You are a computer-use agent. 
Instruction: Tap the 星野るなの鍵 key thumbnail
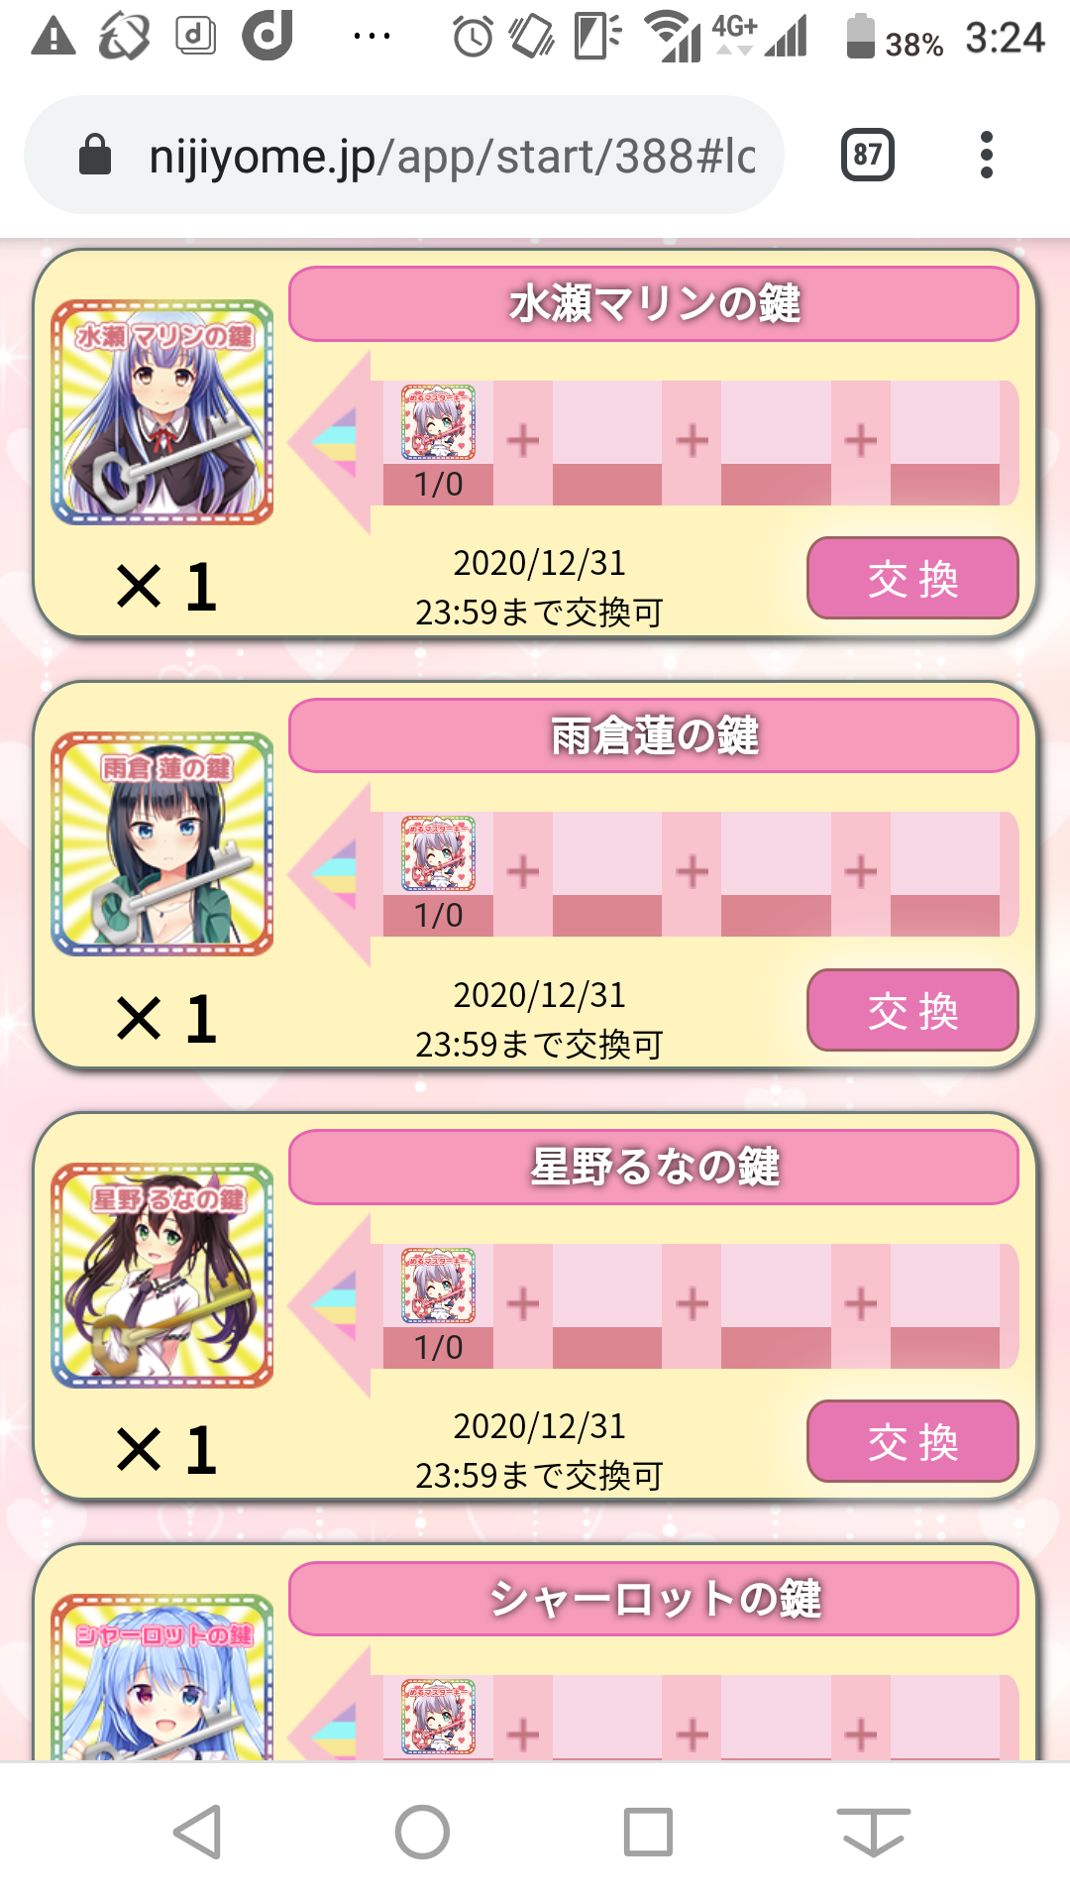tap(162, 1276)
